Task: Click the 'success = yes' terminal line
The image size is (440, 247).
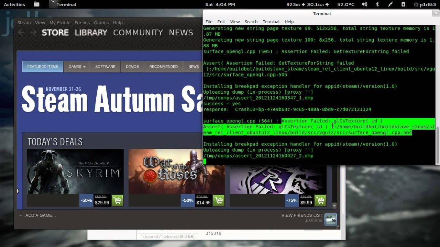Action: click(x=222, y=104)
